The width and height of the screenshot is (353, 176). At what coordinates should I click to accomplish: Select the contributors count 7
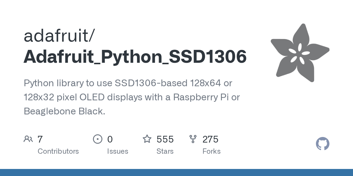click(40, 139)
